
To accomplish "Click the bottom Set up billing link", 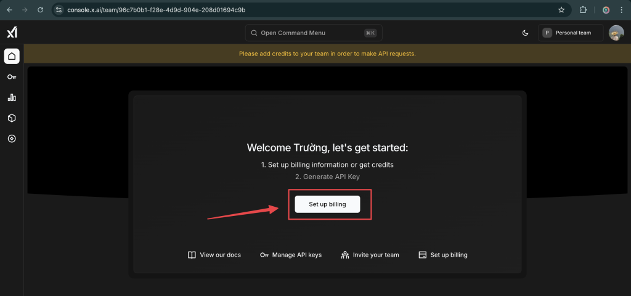I will pos(443,255).
